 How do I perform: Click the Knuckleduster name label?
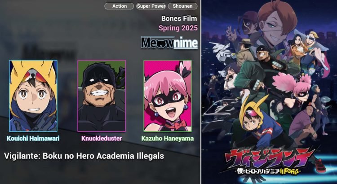102,139
